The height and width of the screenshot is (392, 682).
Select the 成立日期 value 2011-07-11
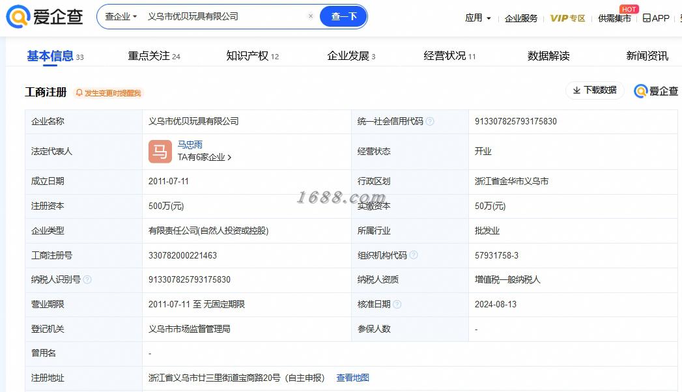pyautogui.click(x=168, y=181)
